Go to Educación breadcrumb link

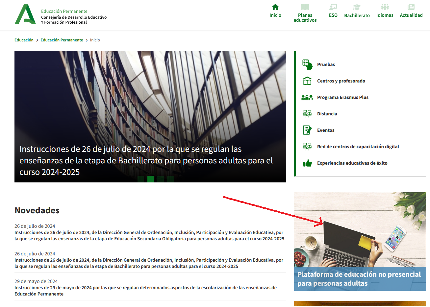click(x=24, y=40)
